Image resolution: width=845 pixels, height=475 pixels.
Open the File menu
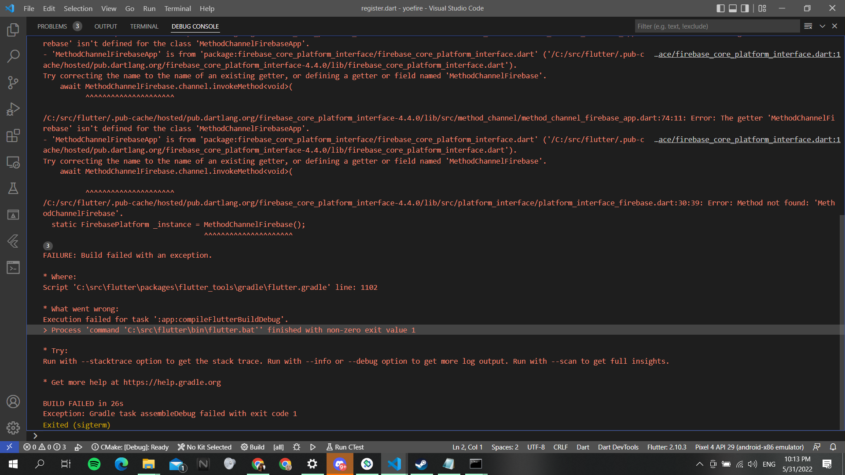(x=29, y=8)
